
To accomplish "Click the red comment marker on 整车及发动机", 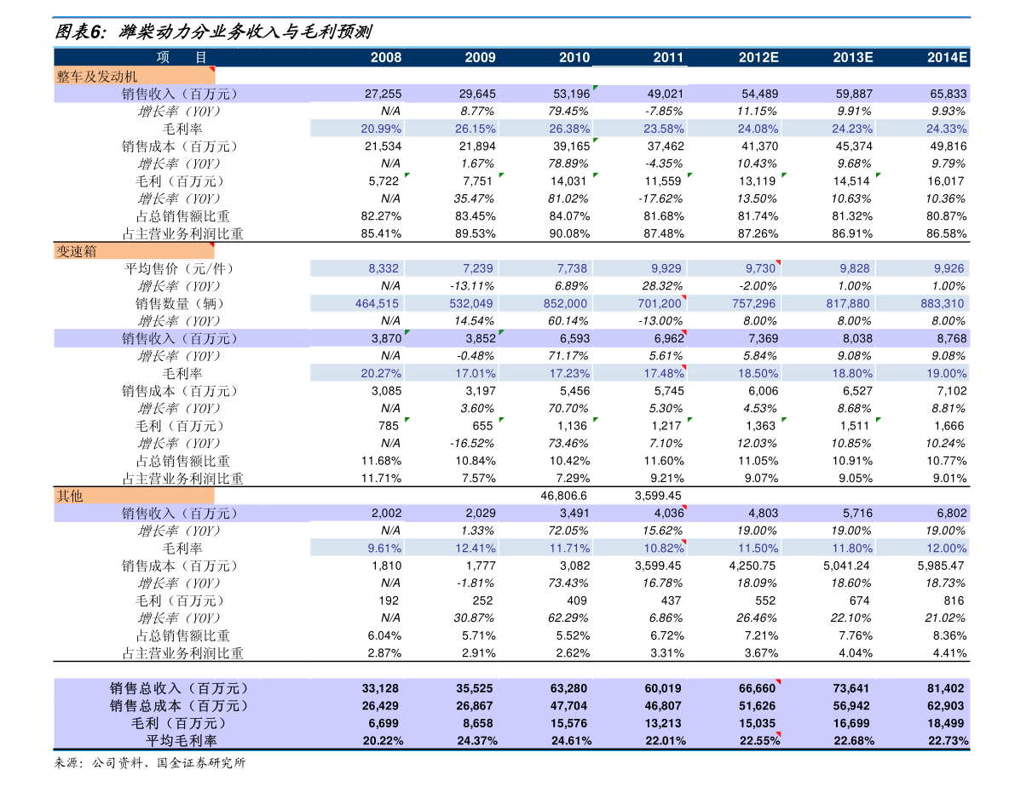I will pos(211,69).
